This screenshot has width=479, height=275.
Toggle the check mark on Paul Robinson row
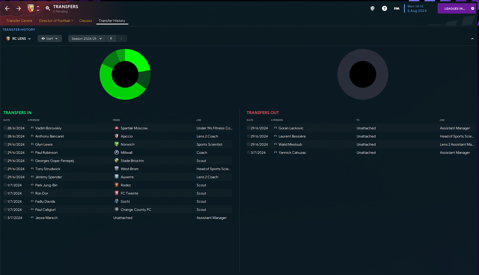[5, 153]
